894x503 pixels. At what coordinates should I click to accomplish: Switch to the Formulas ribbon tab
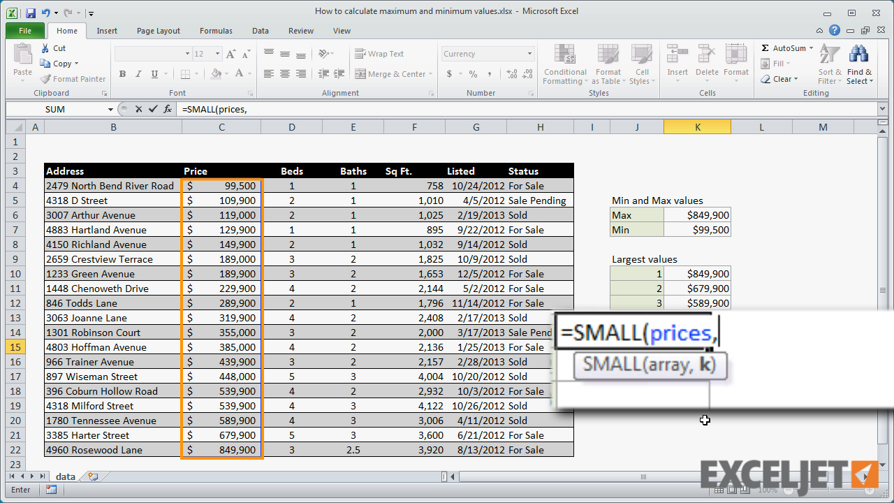click(x=215, y=31)
